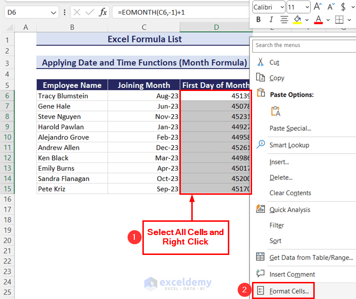This screenshot has width=356, height=299.
Task: Choose Insert... in the context menu
Action: [279, 162]
